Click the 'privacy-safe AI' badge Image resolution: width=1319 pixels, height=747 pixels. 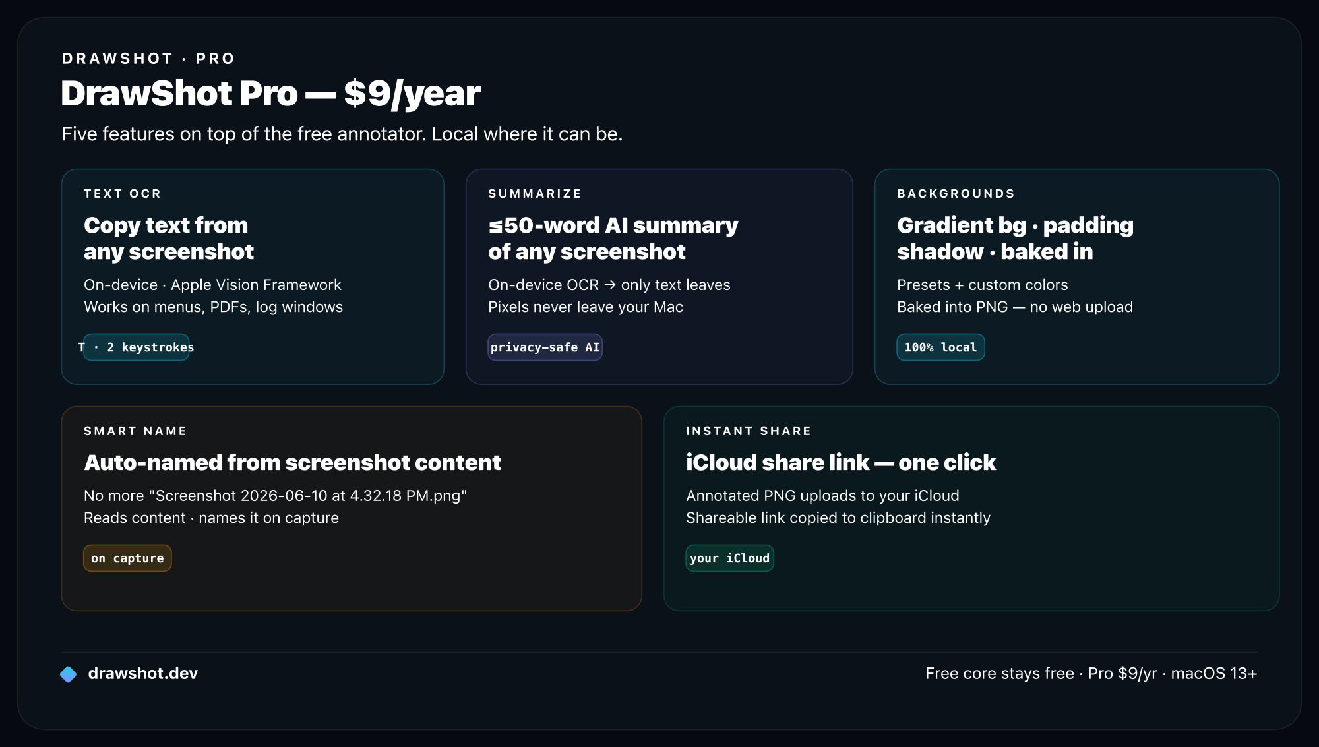point(545,347)
